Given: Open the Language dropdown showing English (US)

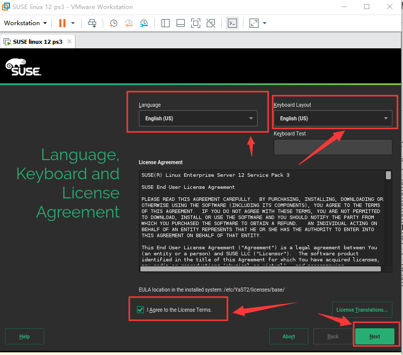Looking at the screenshot, I should click(198, 118).
